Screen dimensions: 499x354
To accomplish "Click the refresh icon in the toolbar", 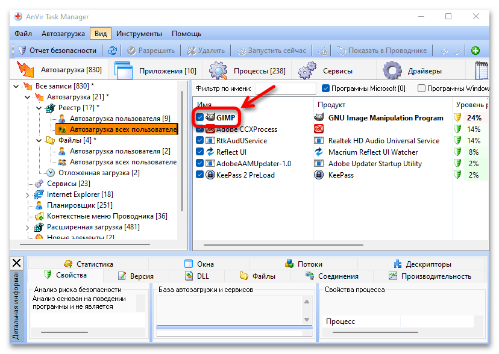I will pyautogui.click(x=112, y=51).
